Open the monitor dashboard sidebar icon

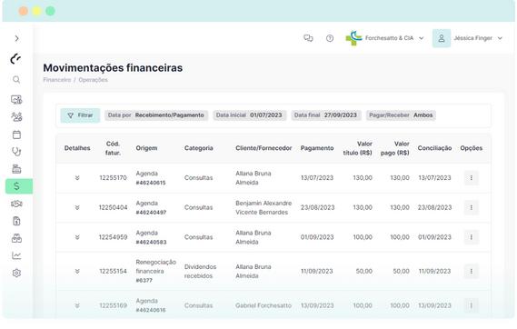16,100
